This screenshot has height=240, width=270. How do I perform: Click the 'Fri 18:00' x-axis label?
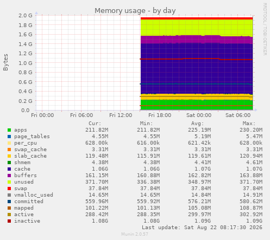[x=160, y=115]
